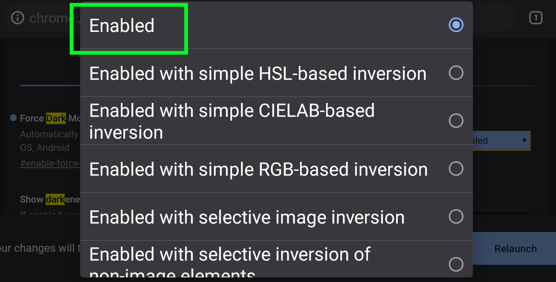The image size is (556, 282).
Task: Choose the Enabled option from the list
Action: click(x=185, y=26)
